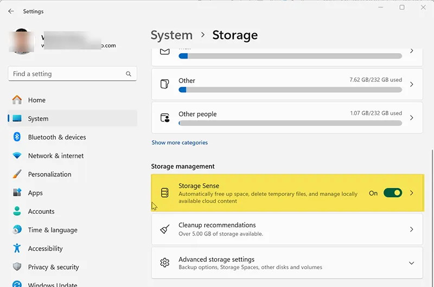This screenshot has width=434, height=287.
Task: Open Other people category chevron
Action: 411,118
